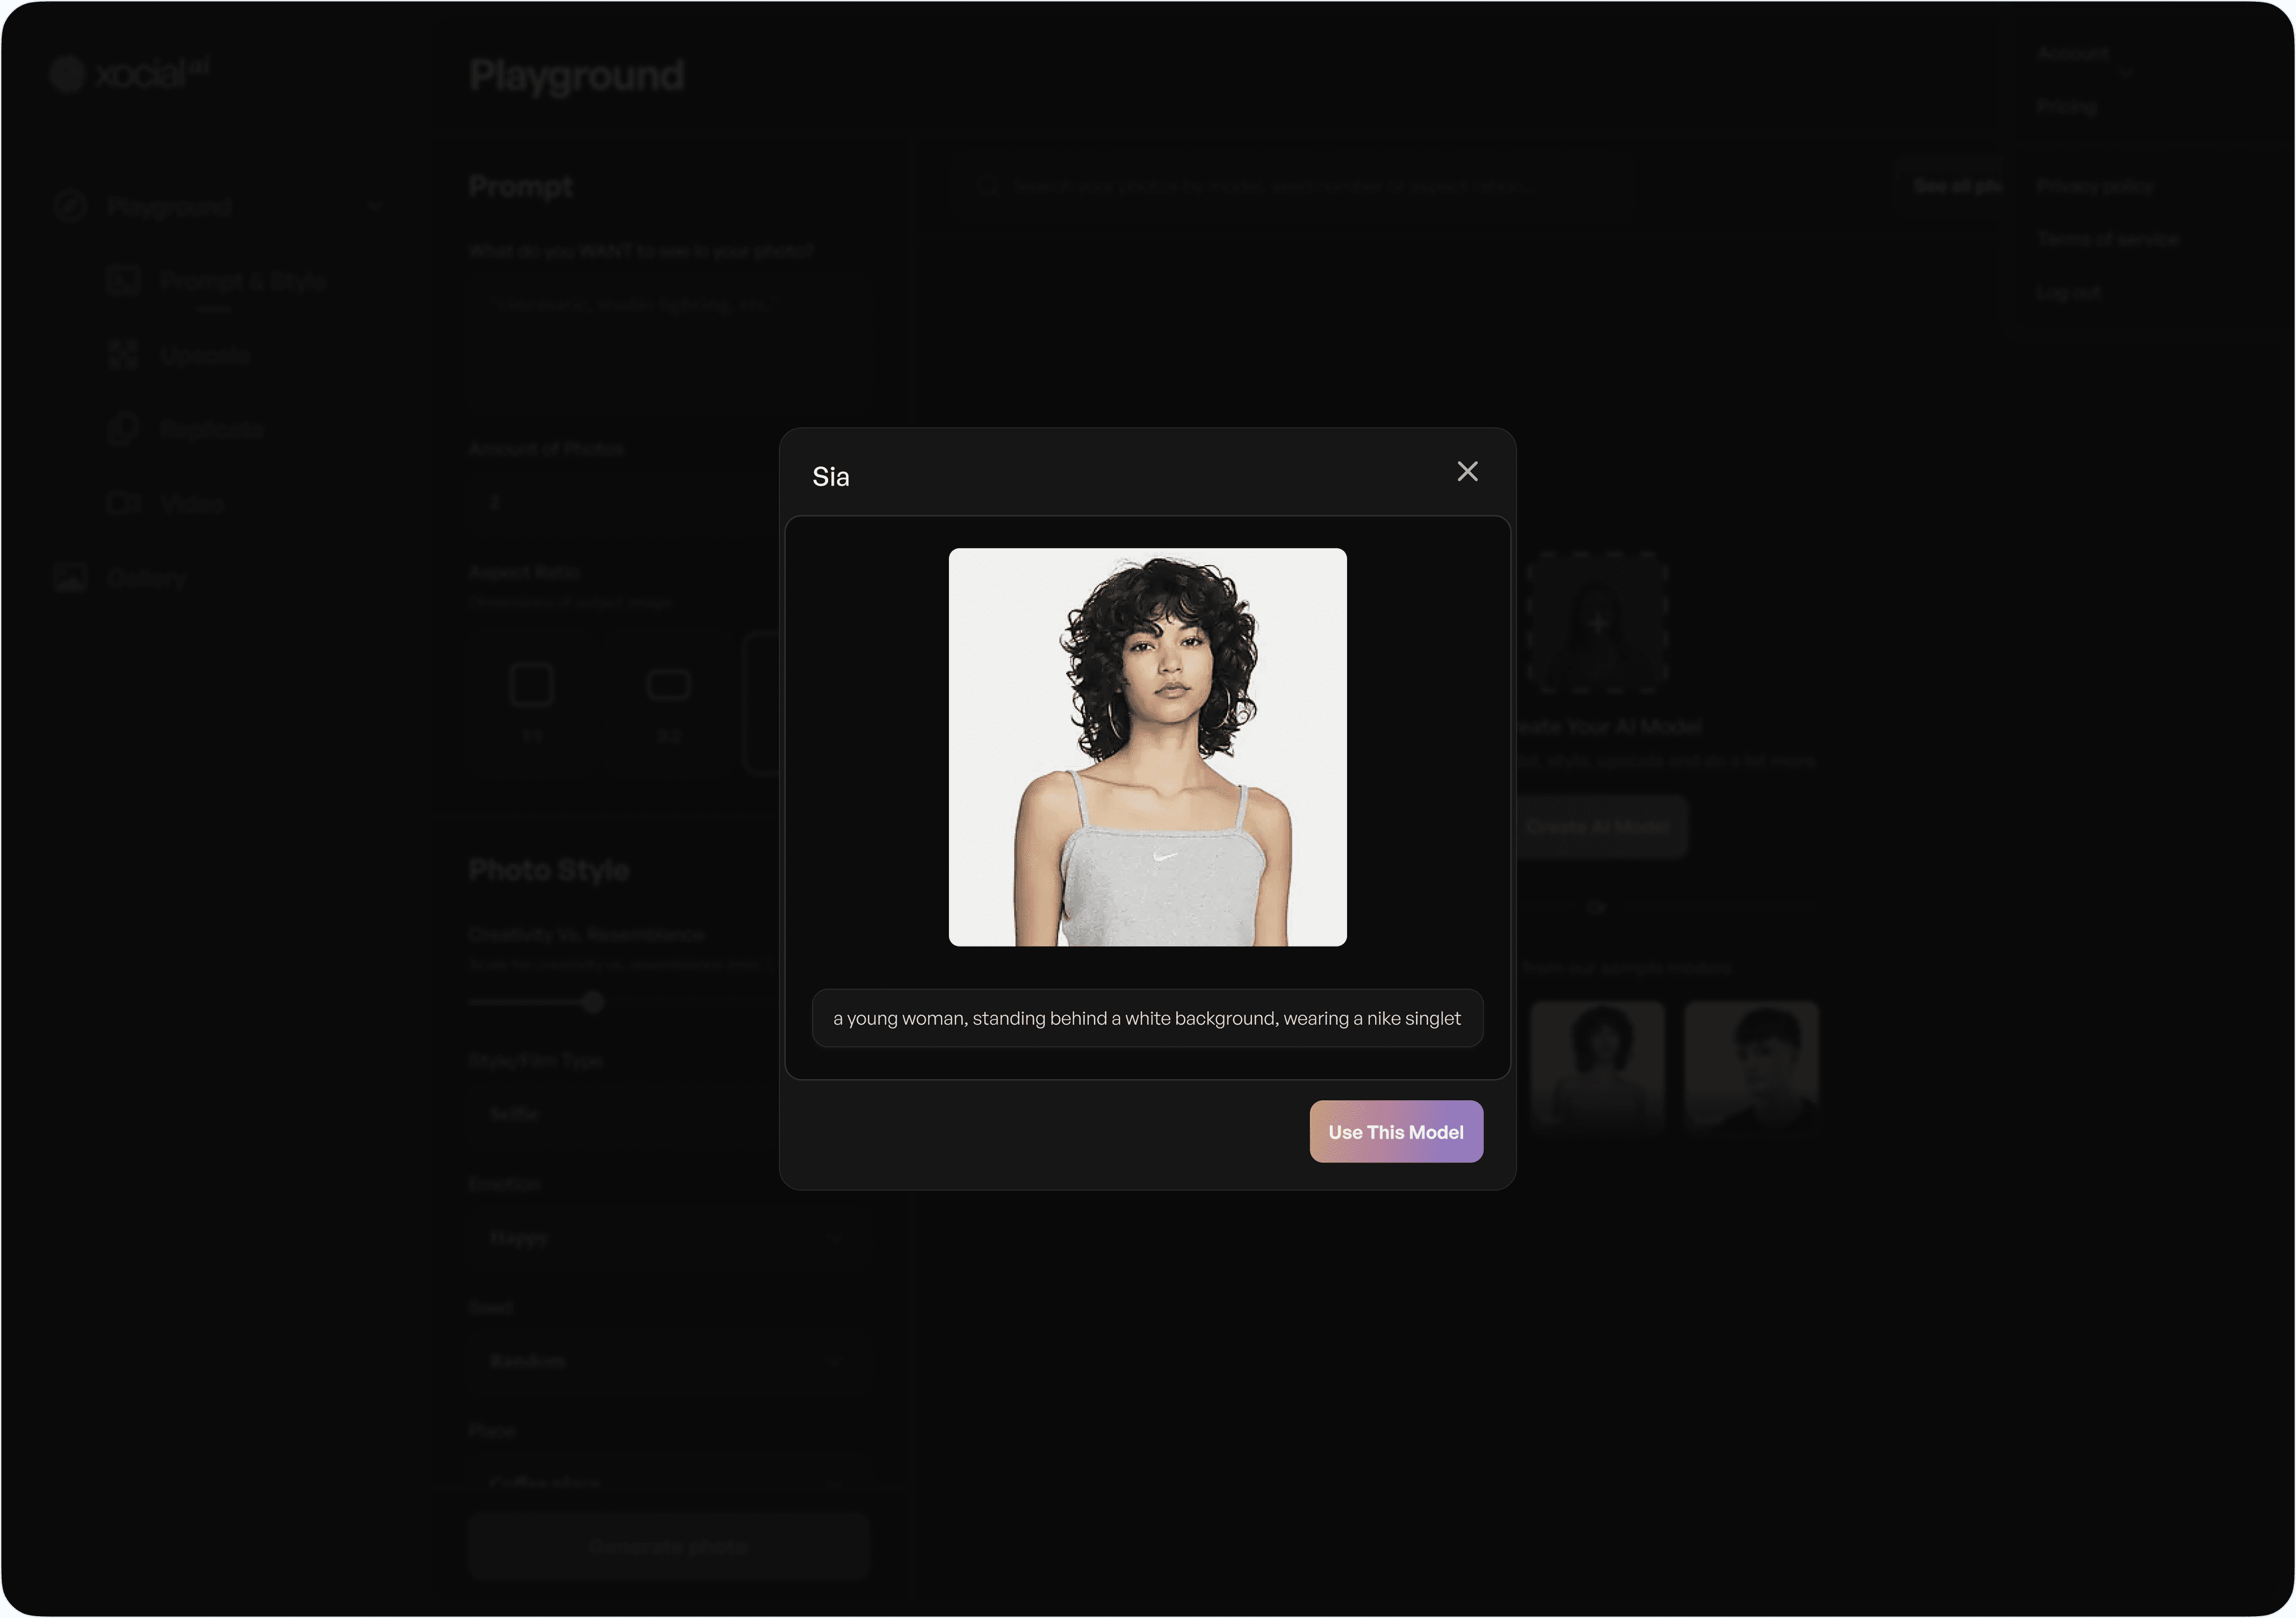Open the Gallery image icon in sidebar

(70, 577)
